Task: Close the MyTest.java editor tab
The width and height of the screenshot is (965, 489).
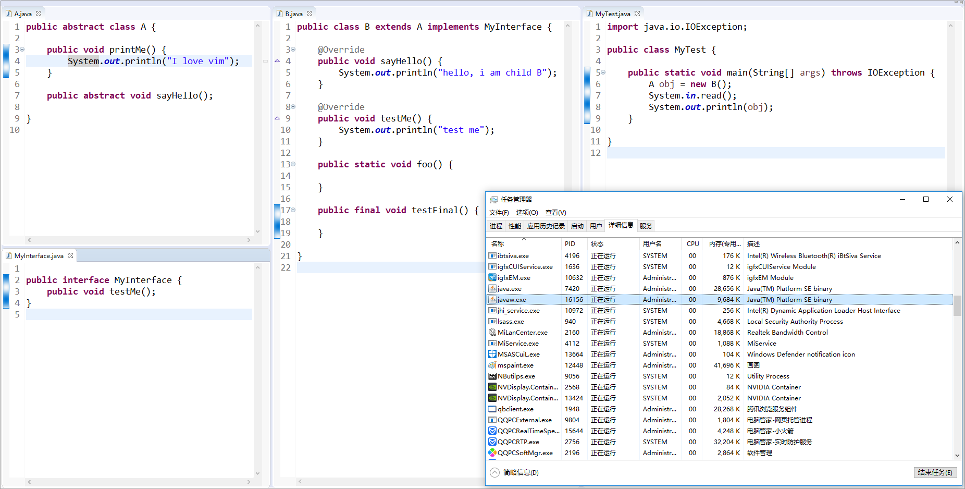Action: (637, 14)
